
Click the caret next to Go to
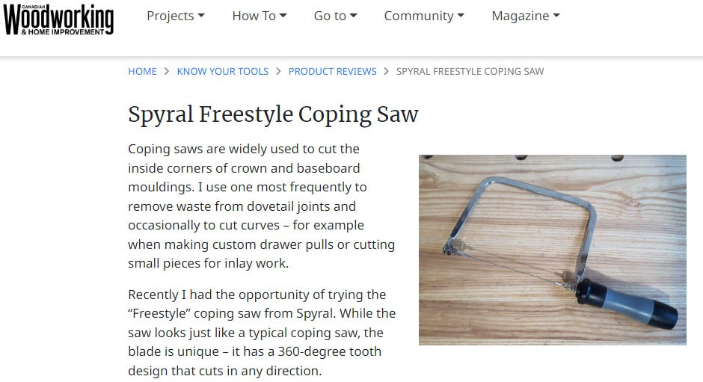tap(354, 16)
